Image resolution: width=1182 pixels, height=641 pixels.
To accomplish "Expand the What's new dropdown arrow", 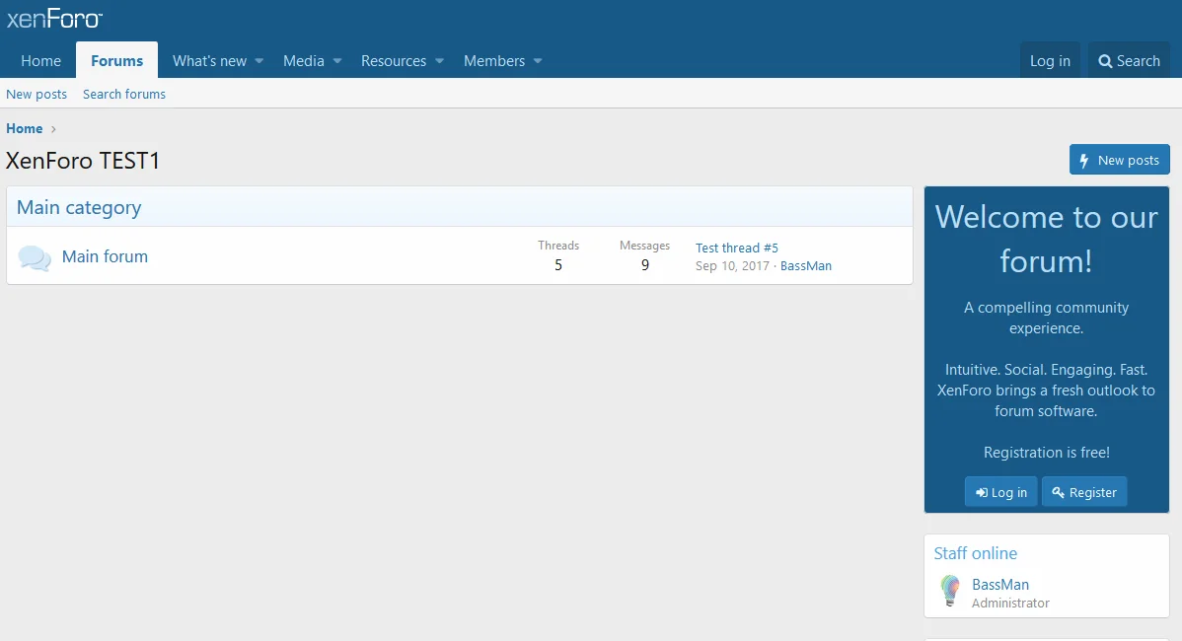I will (x=259, y=61).
